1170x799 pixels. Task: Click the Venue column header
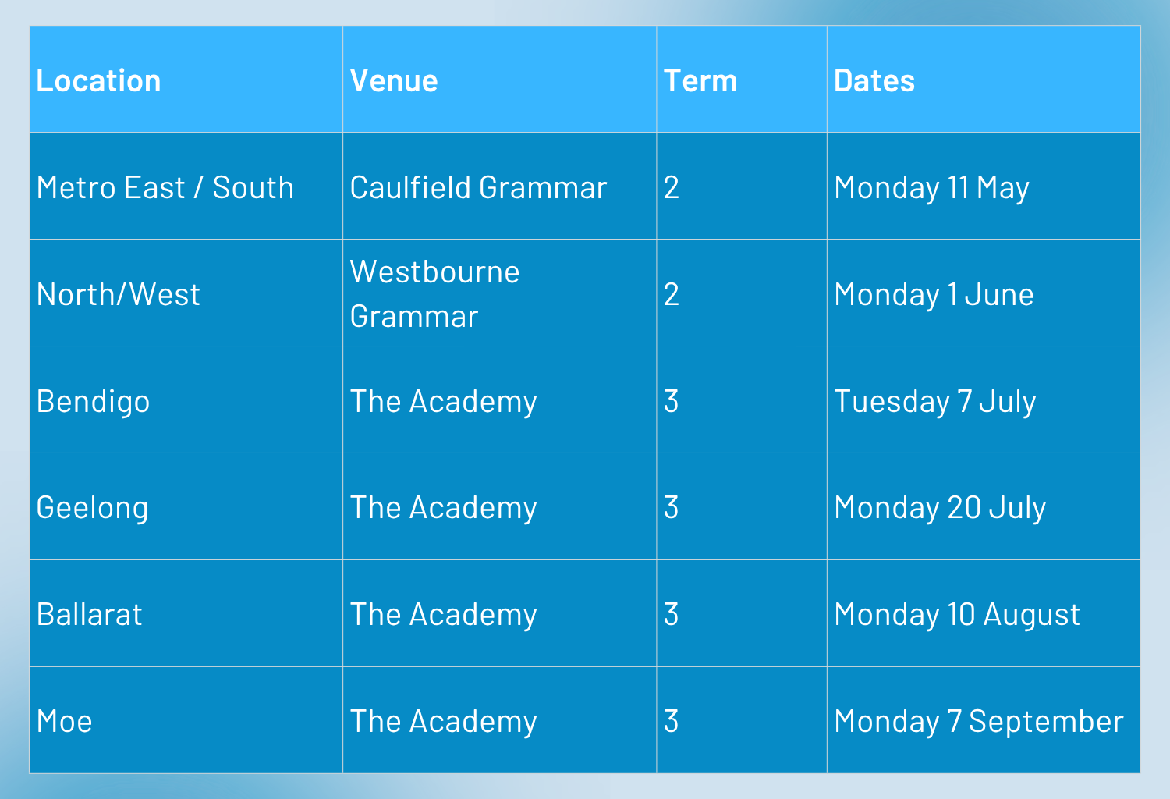[x=394, y=81]
